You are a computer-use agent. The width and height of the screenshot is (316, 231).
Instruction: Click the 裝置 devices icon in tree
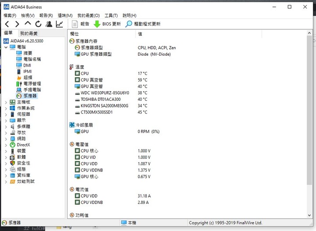click(x=12, y=151)
